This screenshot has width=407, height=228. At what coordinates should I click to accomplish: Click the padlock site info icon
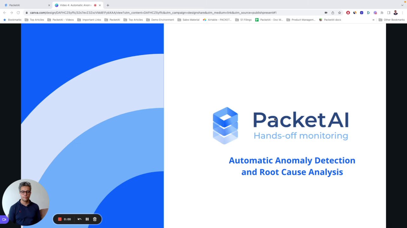pyautogui.click(x=27, y=13)
